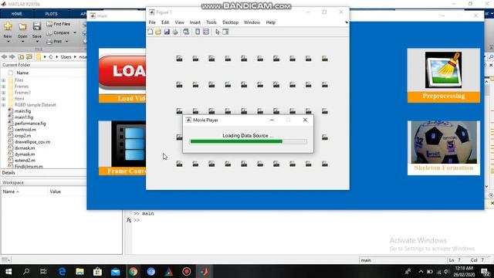Open the Property Inspector icon in Figure 1 toolbar
This screenshot has width=494, height=278.
point(225,32)
